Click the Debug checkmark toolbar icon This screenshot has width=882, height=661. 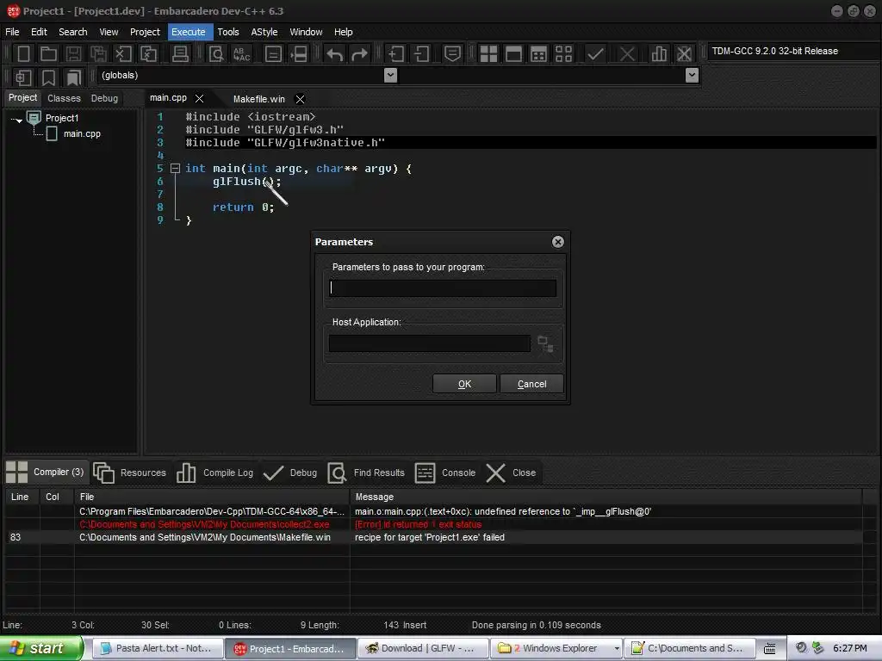pos(595,54)
